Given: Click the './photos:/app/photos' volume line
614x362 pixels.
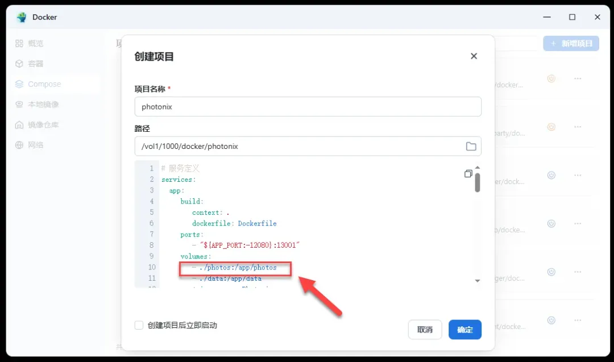Looking at the screenshot, I should [x=234, y=268].
